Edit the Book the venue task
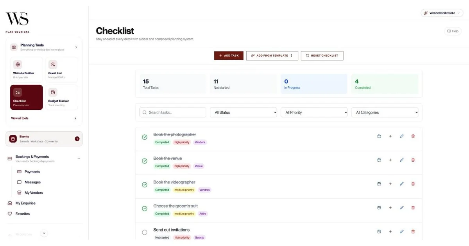This screenshot has height=246, width=469. (402, 160)
